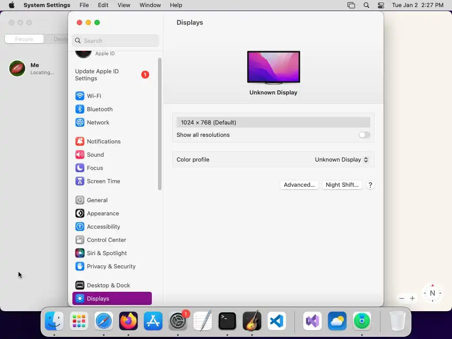Click the date and time in menu bar
The width and height of the screenshot is (452, 339).
pos(418,5)
